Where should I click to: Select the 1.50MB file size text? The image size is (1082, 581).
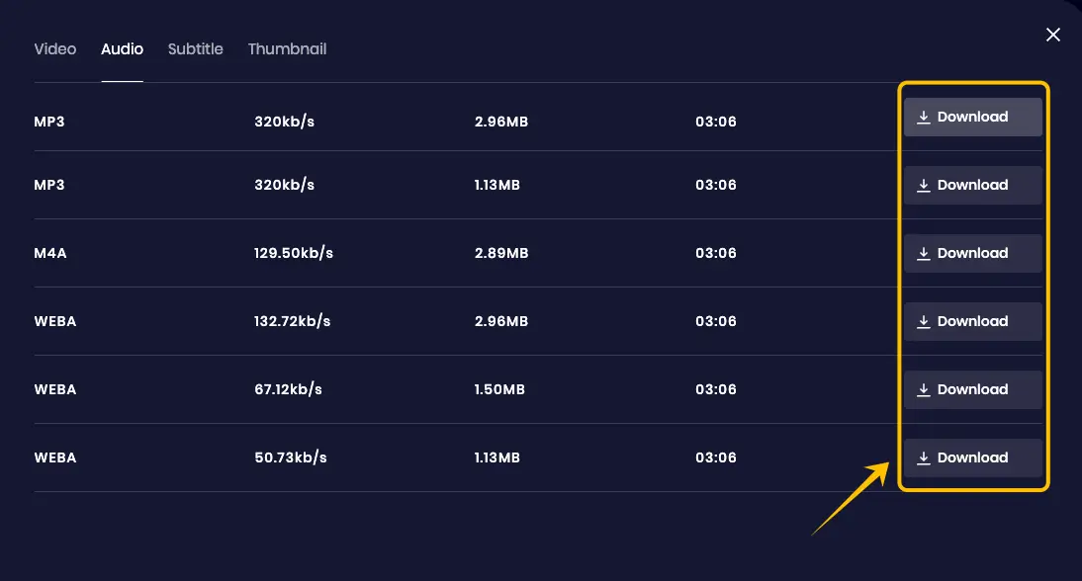coord(499,389)
